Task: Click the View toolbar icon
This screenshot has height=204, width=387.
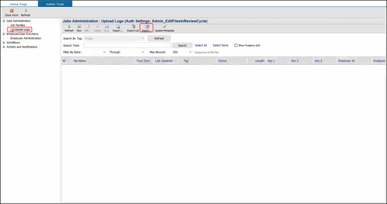Action: tap(79, 27)
